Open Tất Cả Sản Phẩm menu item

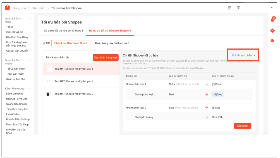[x=16, y=69]
